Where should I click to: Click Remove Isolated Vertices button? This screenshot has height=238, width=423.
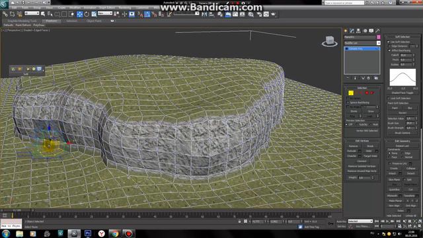coord(362,166)
